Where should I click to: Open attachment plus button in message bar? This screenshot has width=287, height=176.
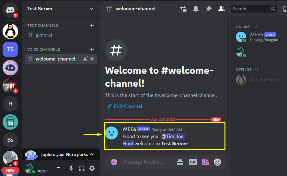[114, 162]
